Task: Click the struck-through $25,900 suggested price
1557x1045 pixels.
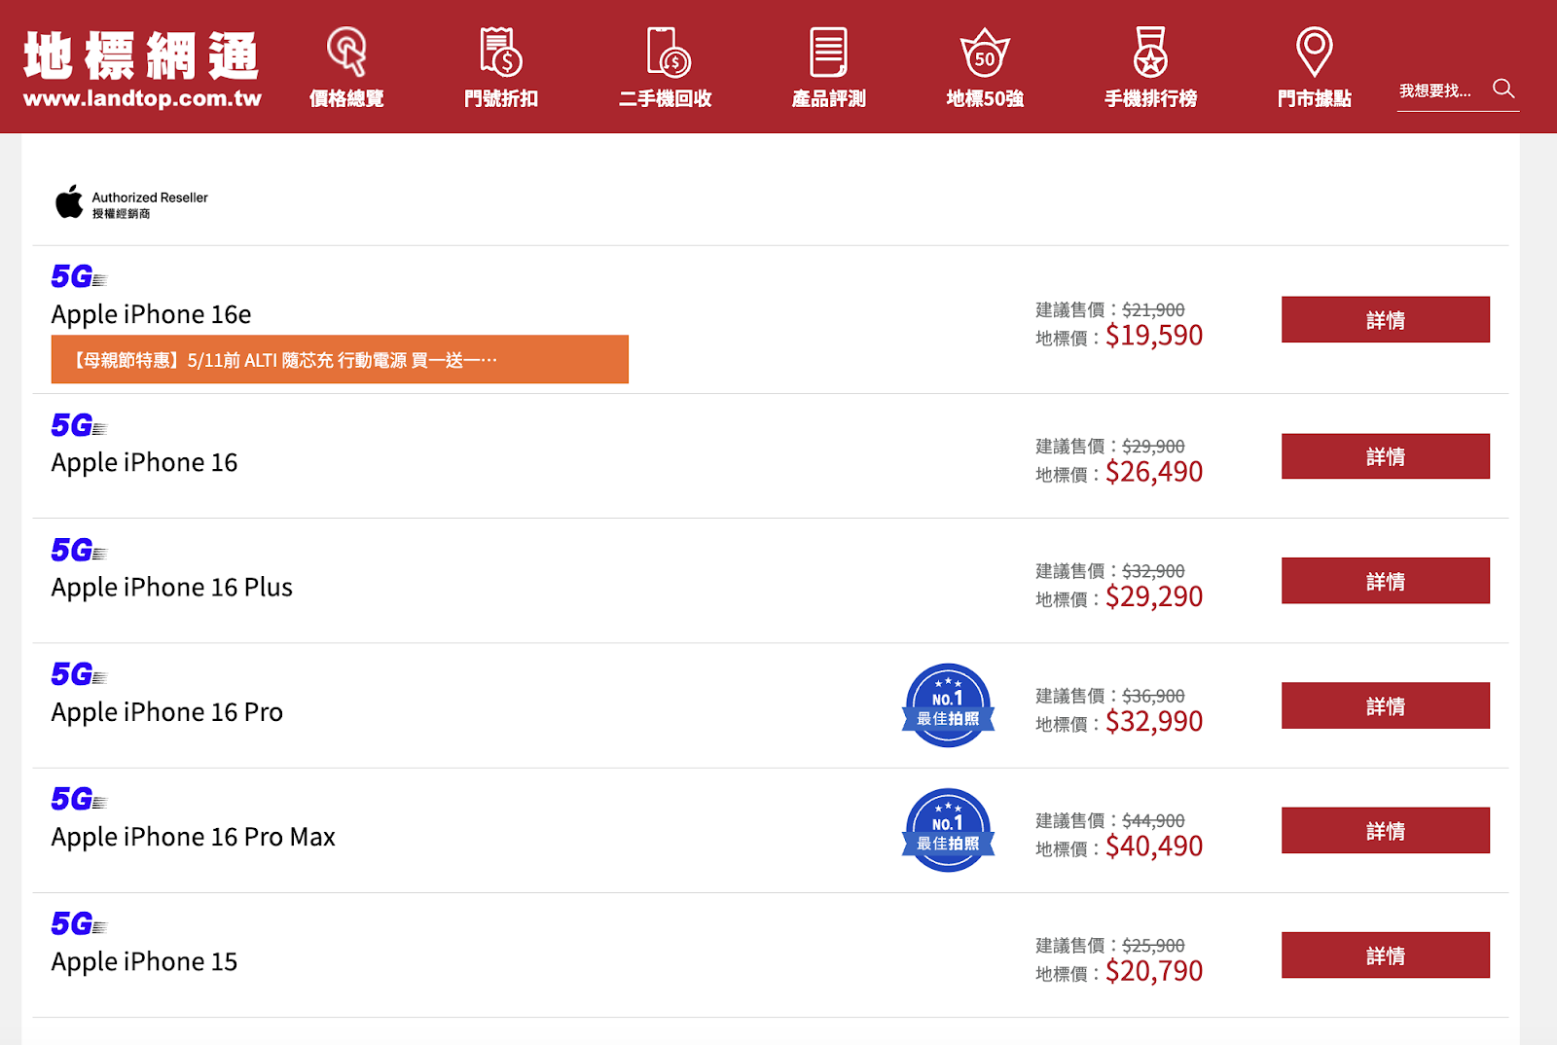Action: click(x=1153, y=945)
